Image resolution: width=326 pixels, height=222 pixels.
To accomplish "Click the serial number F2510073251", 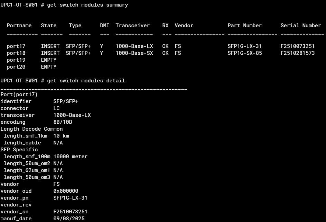I will click(x=297, y=46).
